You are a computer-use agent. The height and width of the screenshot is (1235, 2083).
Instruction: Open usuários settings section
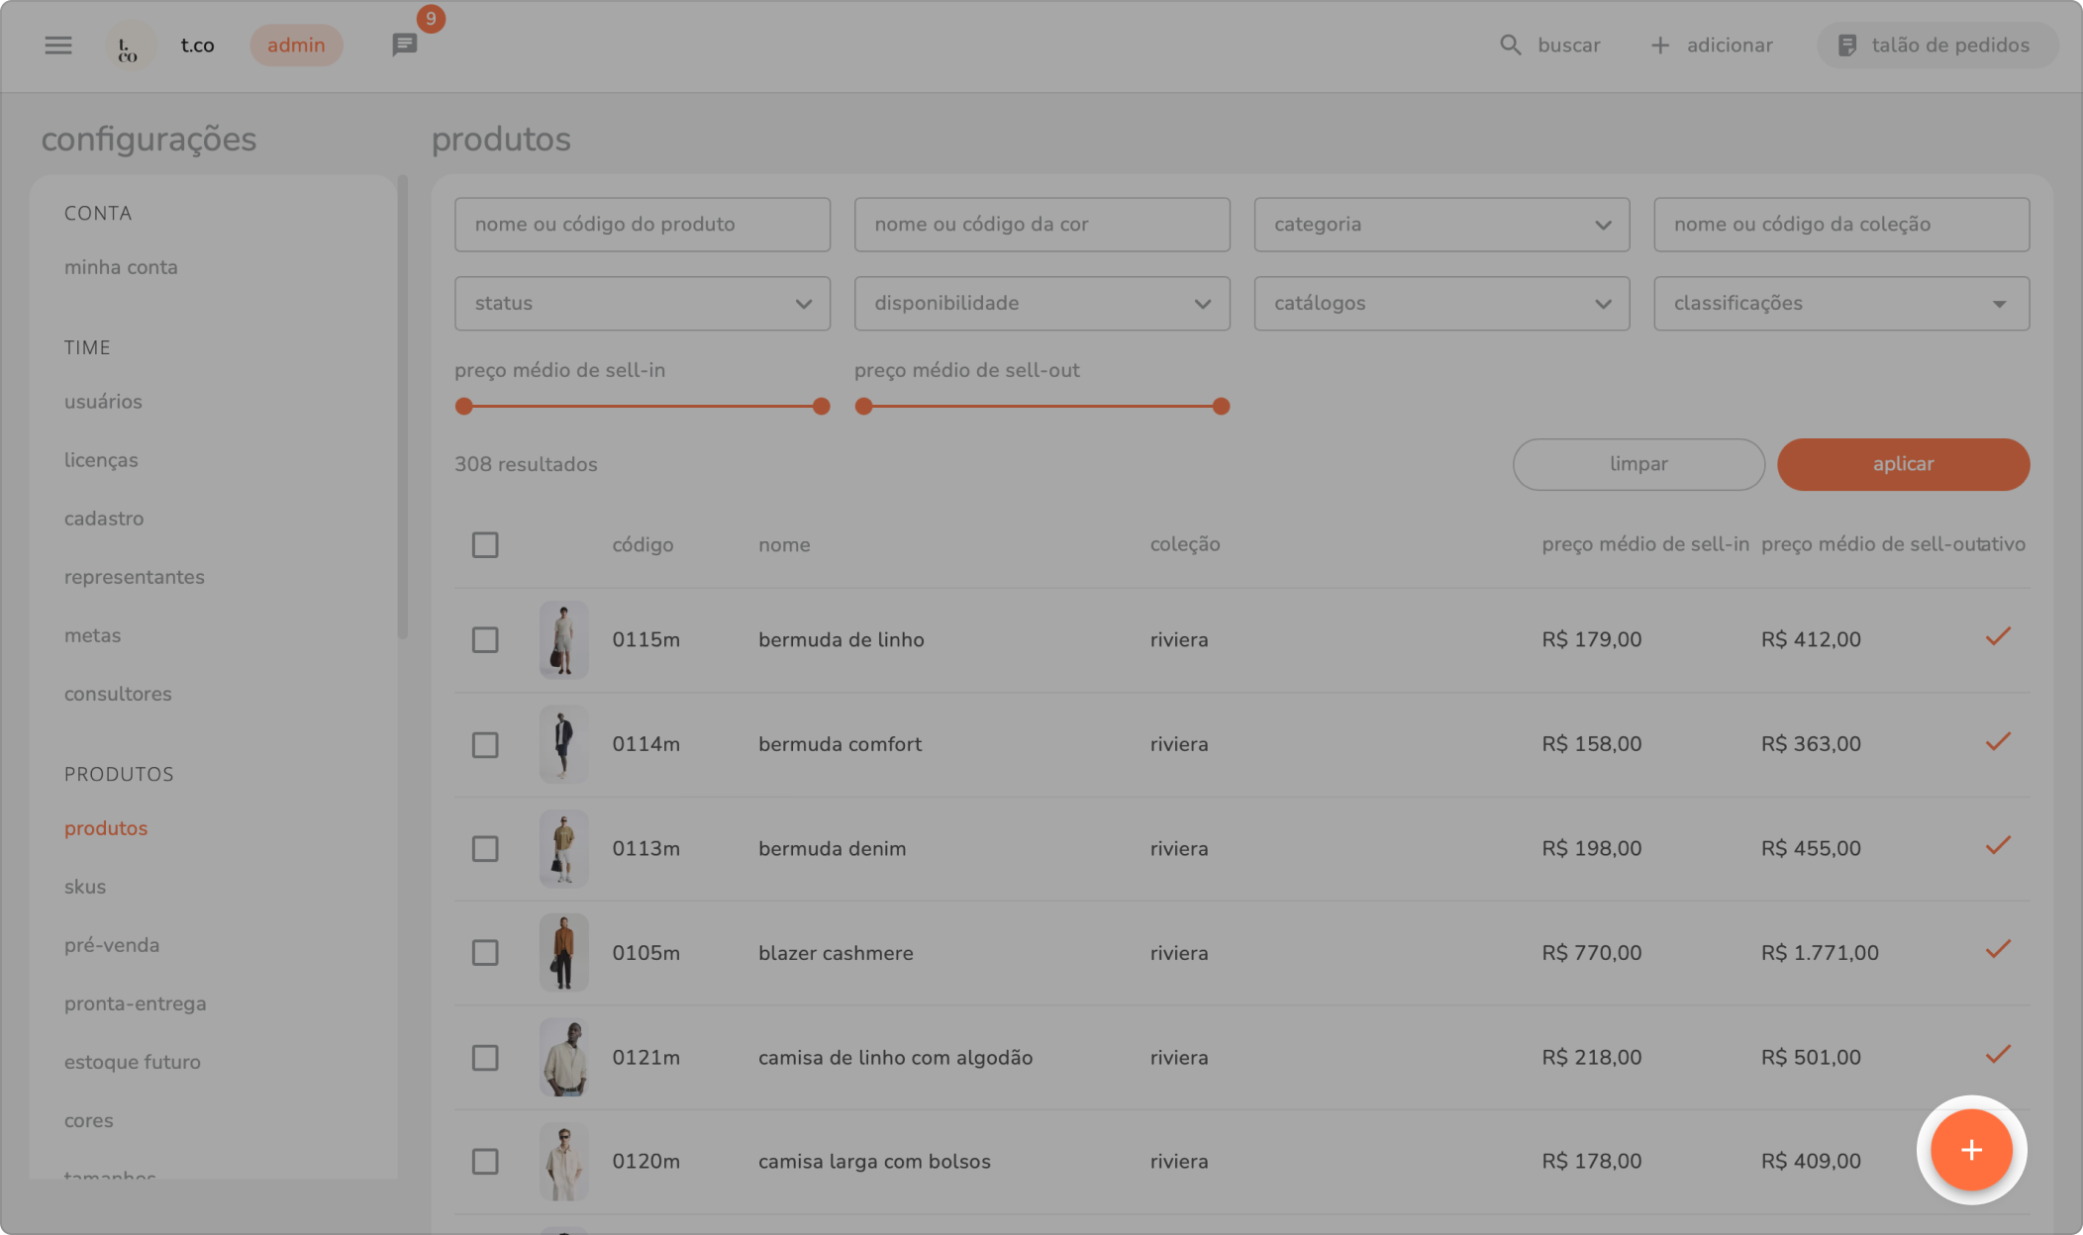[x=103, y=402]
